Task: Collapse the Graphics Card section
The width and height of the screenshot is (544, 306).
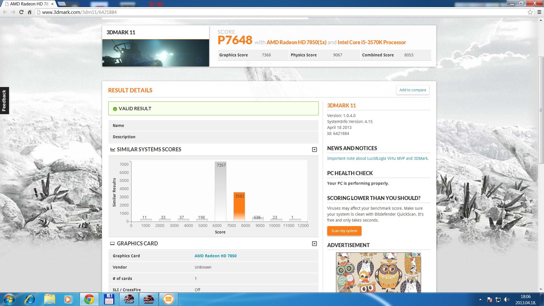Action: (x=314, y=244)
